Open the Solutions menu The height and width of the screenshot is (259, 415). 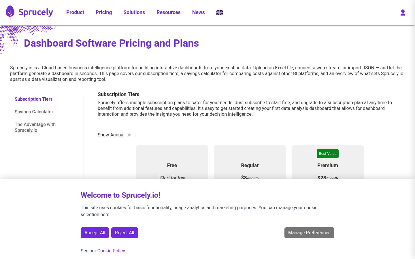[134, 12]
